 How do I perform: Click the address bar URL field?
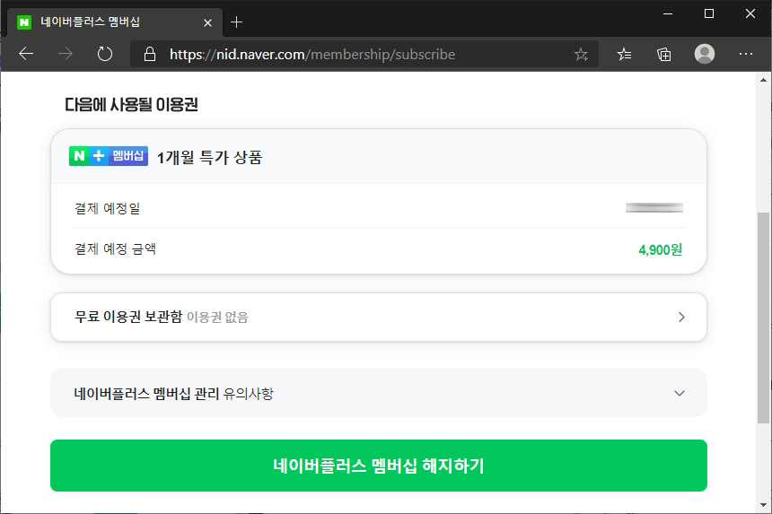coord(364,54)
